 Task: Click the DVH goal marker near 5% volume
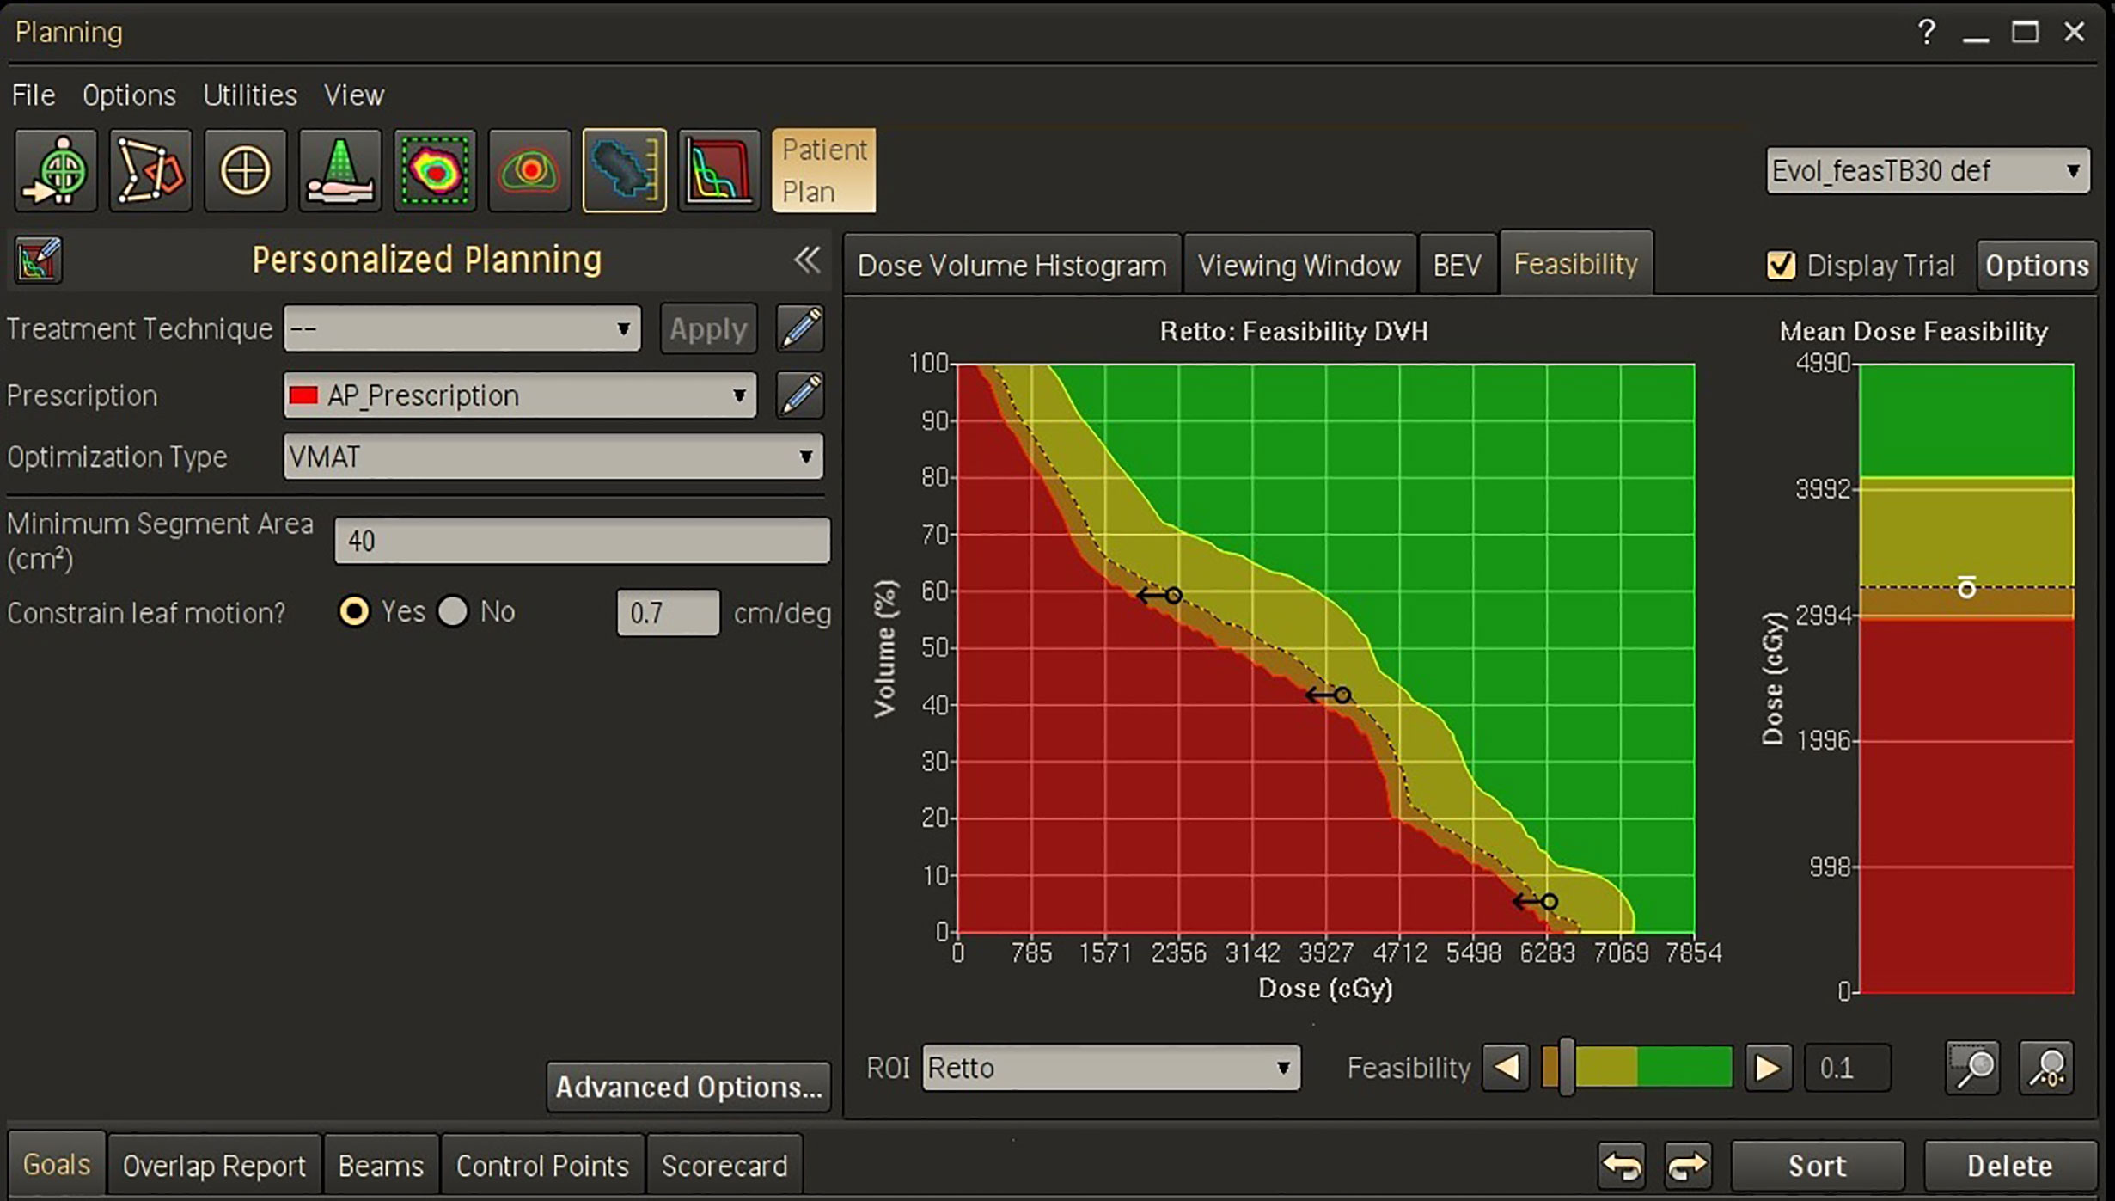(x=1549, y=901)
